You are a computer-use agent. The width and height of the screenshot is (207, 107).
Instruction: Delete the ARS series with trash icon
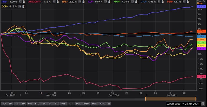tap(24, 2)
